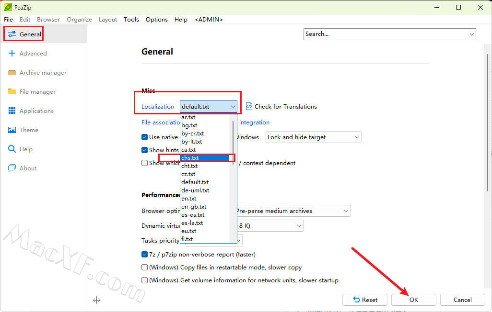Toggle the Use native checkbox
The image size is (492, 312).
tap(145, 137)
